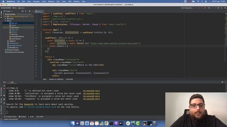Open Add Configuration dropdown
Screen dimensions: 227x127
[187, 8]
